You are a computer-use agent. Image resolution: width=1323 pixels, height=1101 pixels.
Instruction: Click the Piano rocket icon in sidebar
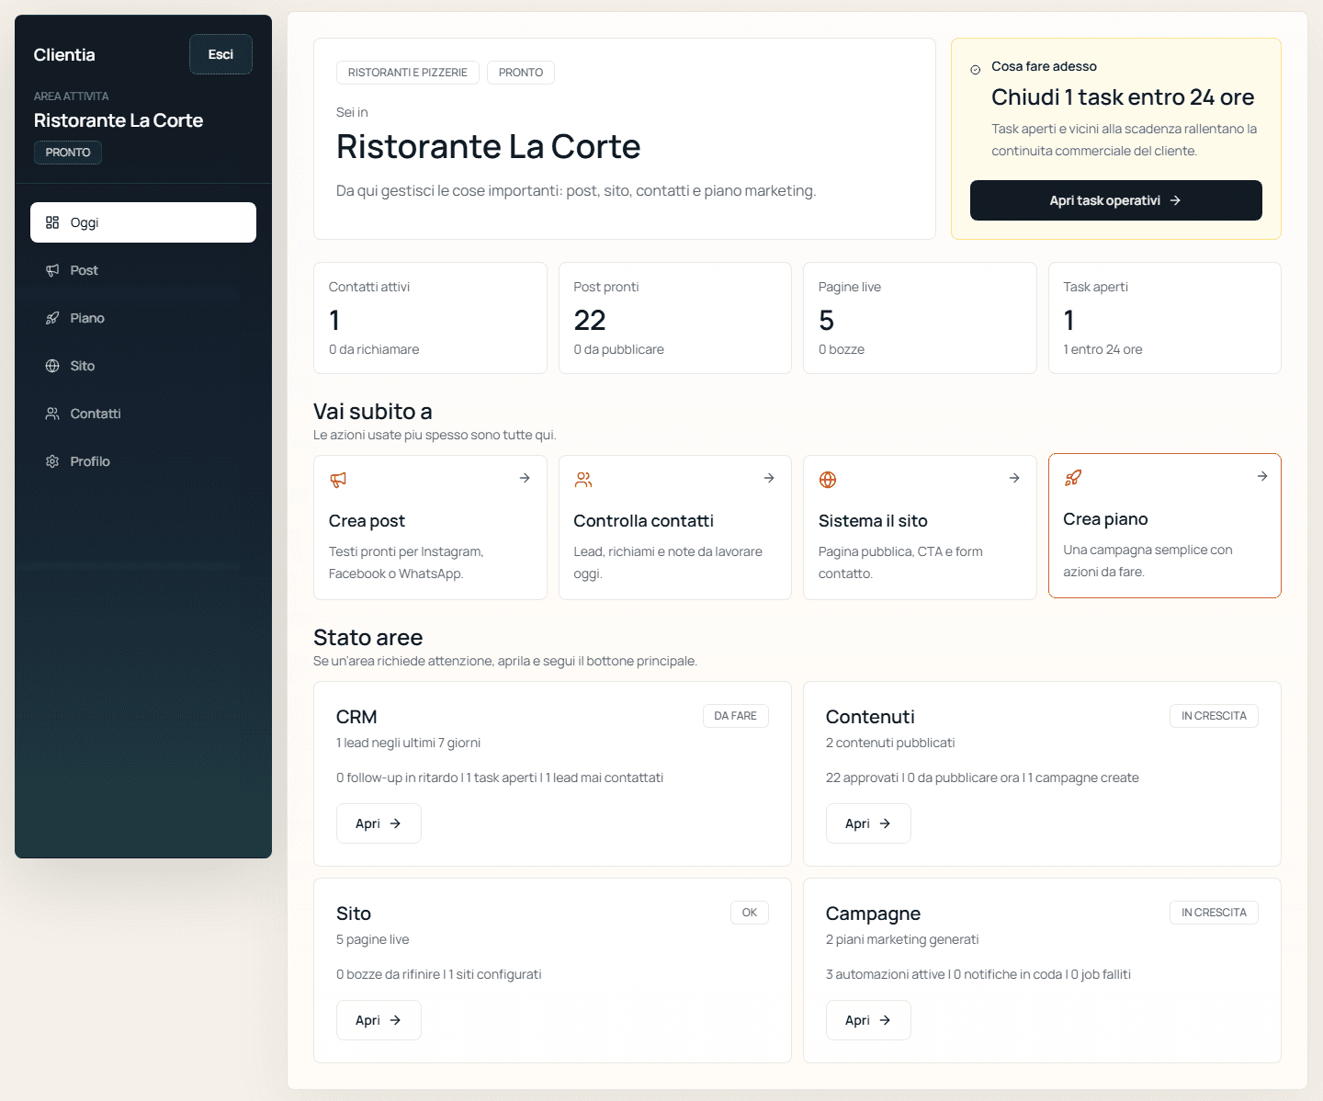tap(52, 318)
